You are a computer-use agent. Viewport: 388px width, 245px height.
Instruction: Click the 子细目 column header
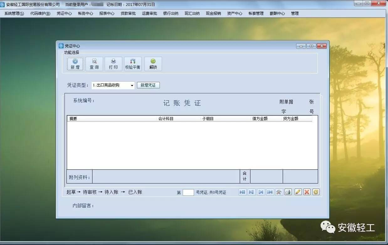pos(226,119)
